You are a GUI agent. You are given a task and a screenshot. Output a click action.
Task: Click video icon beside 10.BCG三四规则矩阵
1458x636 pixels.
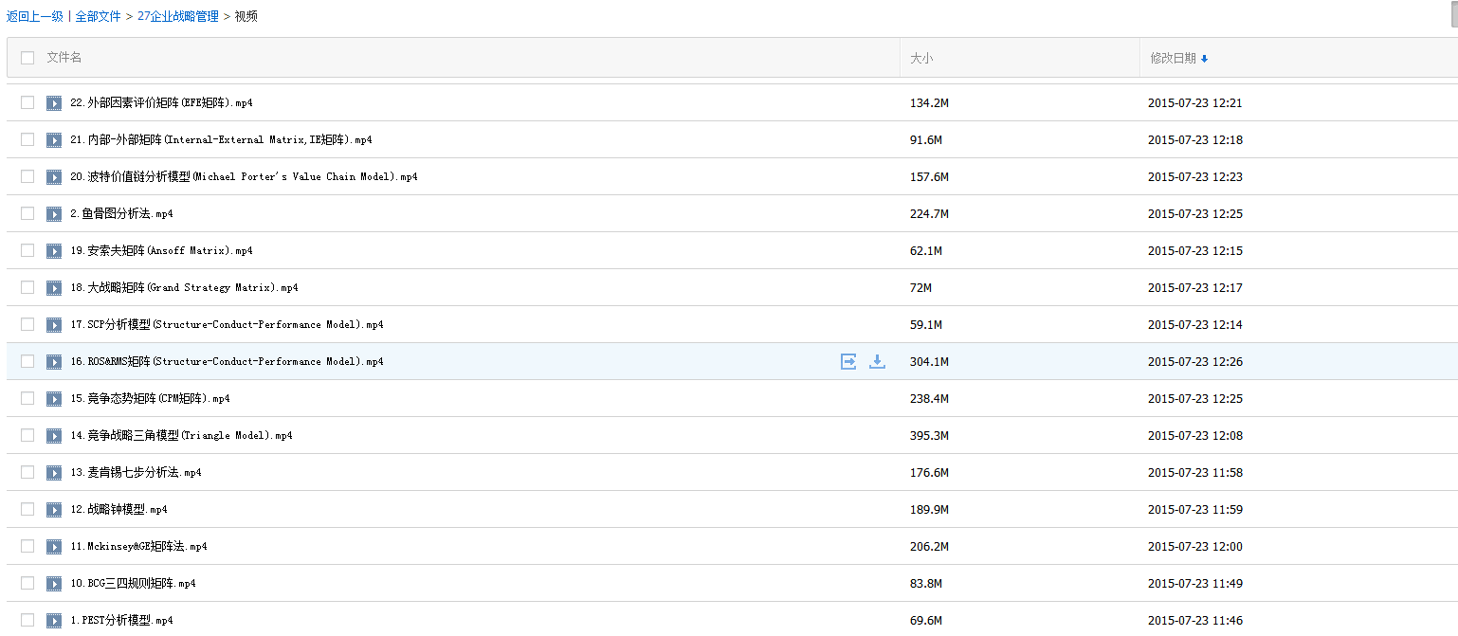(55, 583)
